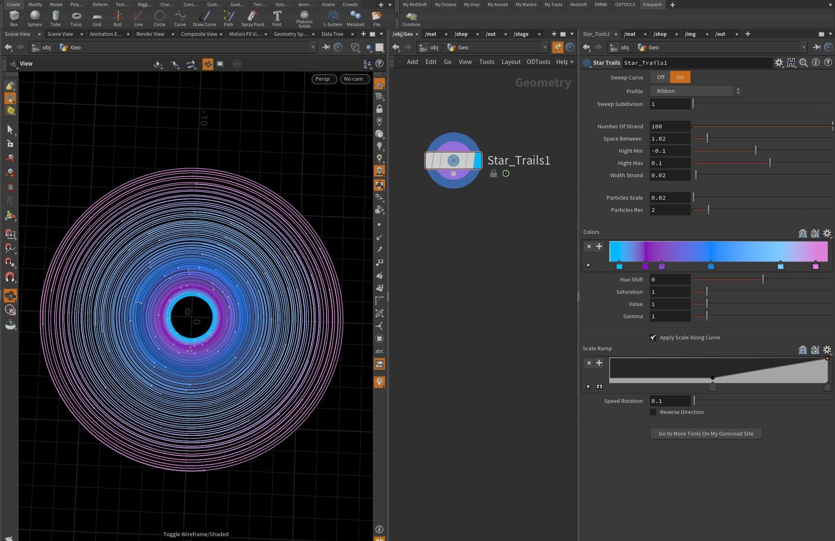The width and height of the screenshot is (835, 541).
Task: Select the pink color swatch on the Colors ramp
Action: click(815, 266)
